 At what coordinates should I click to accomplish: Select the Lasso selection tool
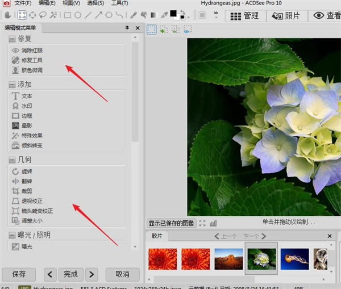pos(43,15)
